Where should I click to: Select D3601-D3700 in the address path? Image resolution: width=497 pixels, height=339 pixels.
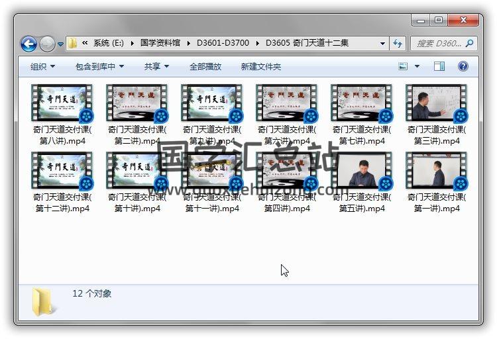(223, 43)
